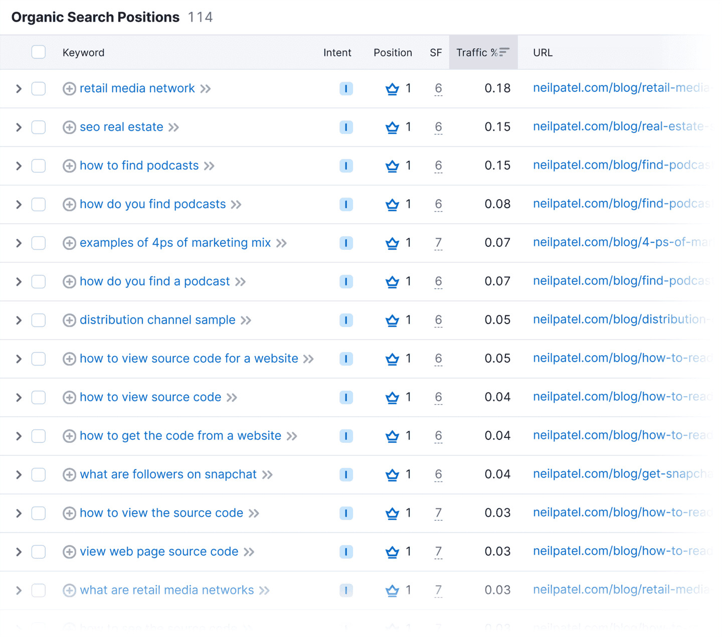Expand the 'how to view source code for a website' row
722x637 pixels.
click(x=19, y=359)
